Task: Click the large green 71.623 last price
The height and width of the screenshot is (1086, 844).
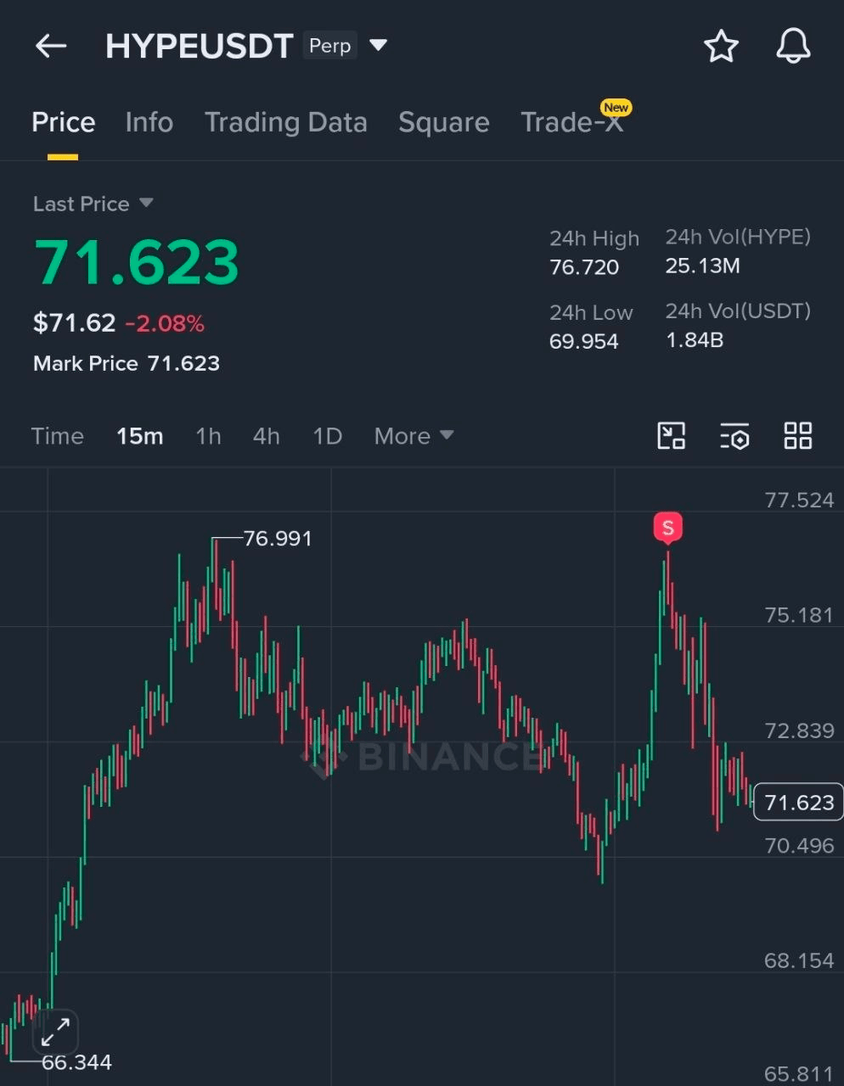Action: click(137, 261)
